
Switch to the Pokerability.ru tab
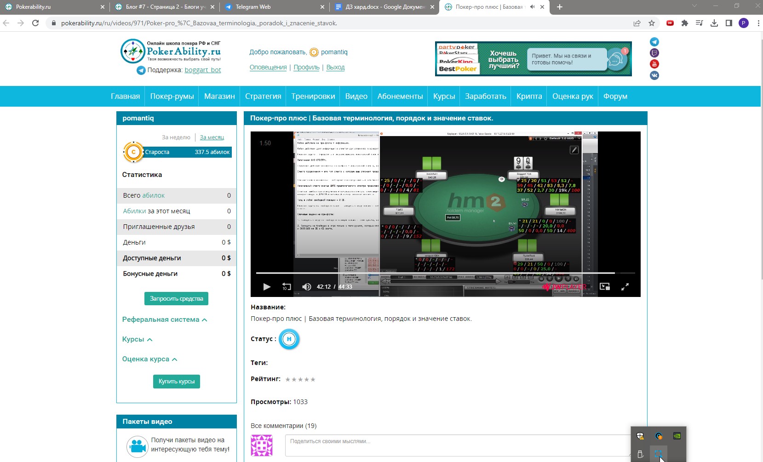tap(54, 7)
